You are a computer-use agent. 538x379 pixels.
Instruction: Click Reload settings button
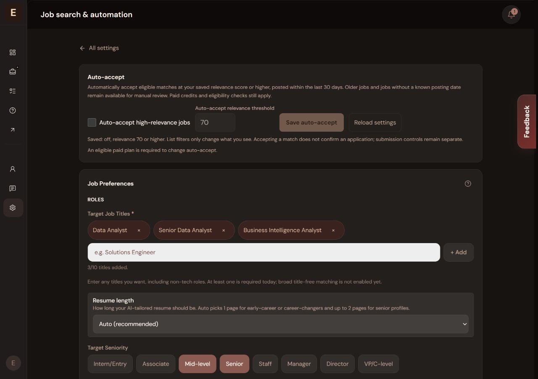point(375,122)
